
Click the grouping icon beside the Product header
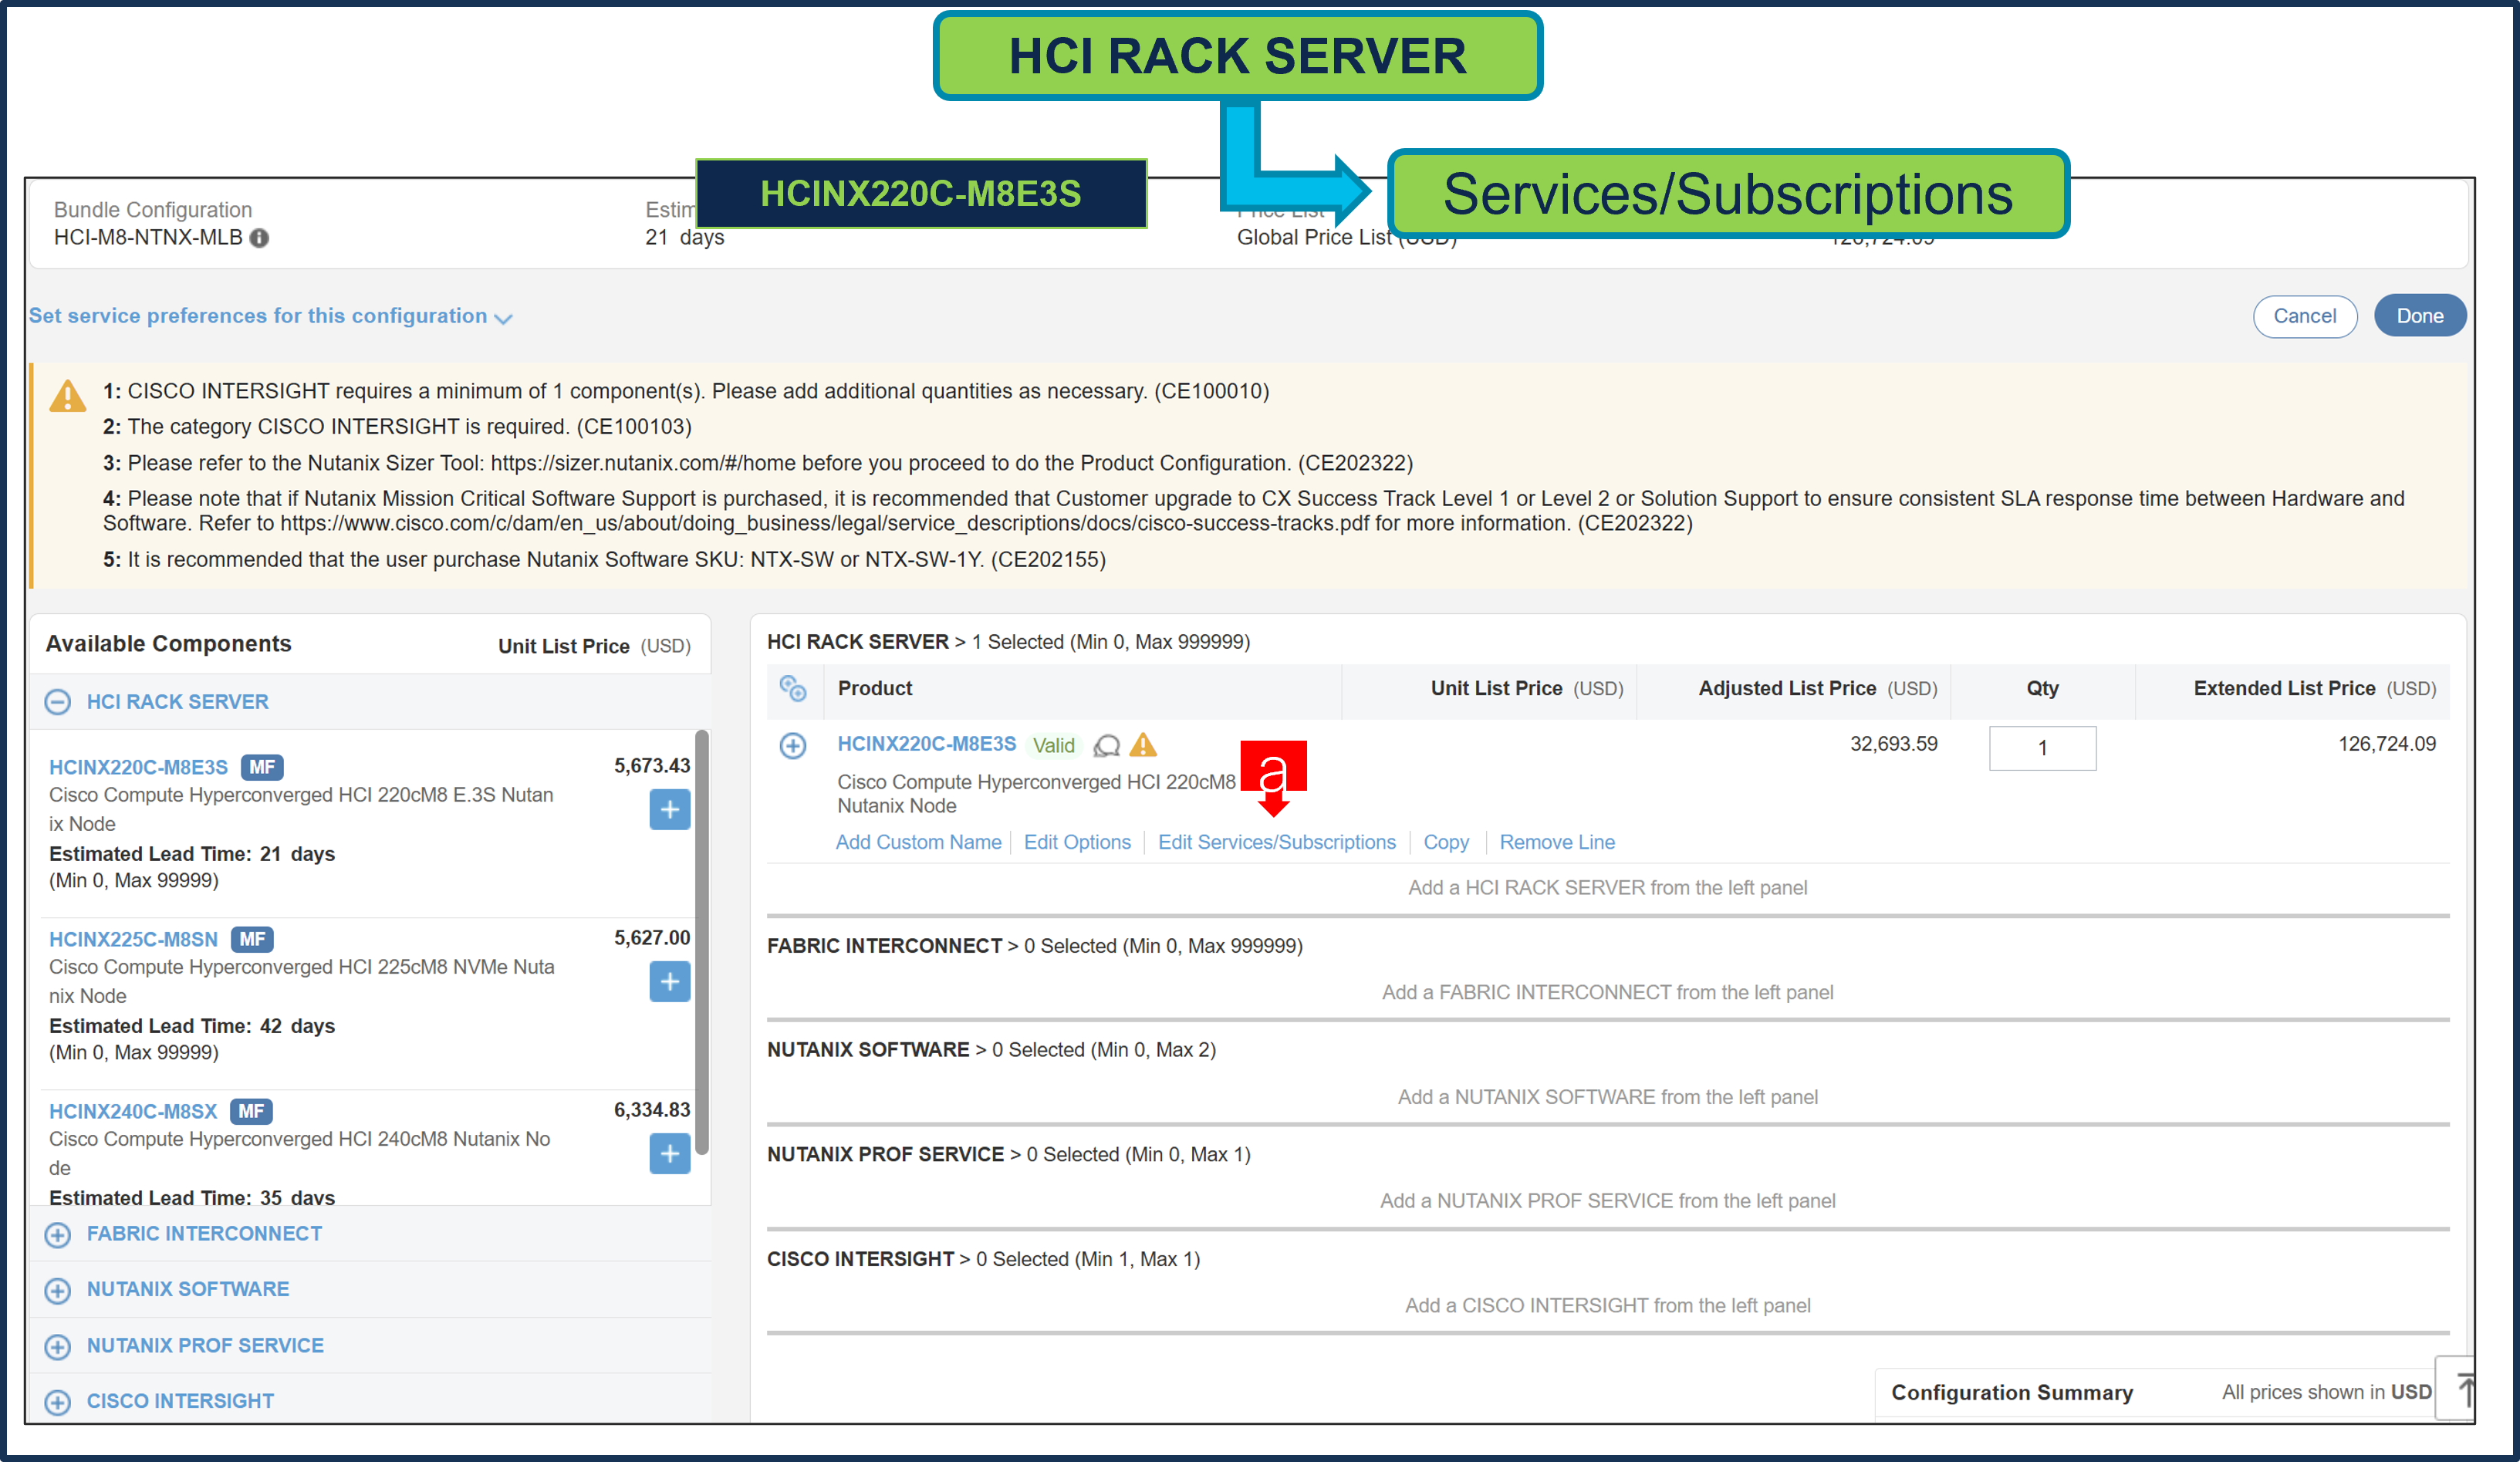click(794, 689)
